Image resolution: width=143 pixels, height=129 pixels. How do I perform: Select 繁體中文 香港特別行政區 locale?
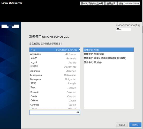pyautogui.click(x=109, y=58)
